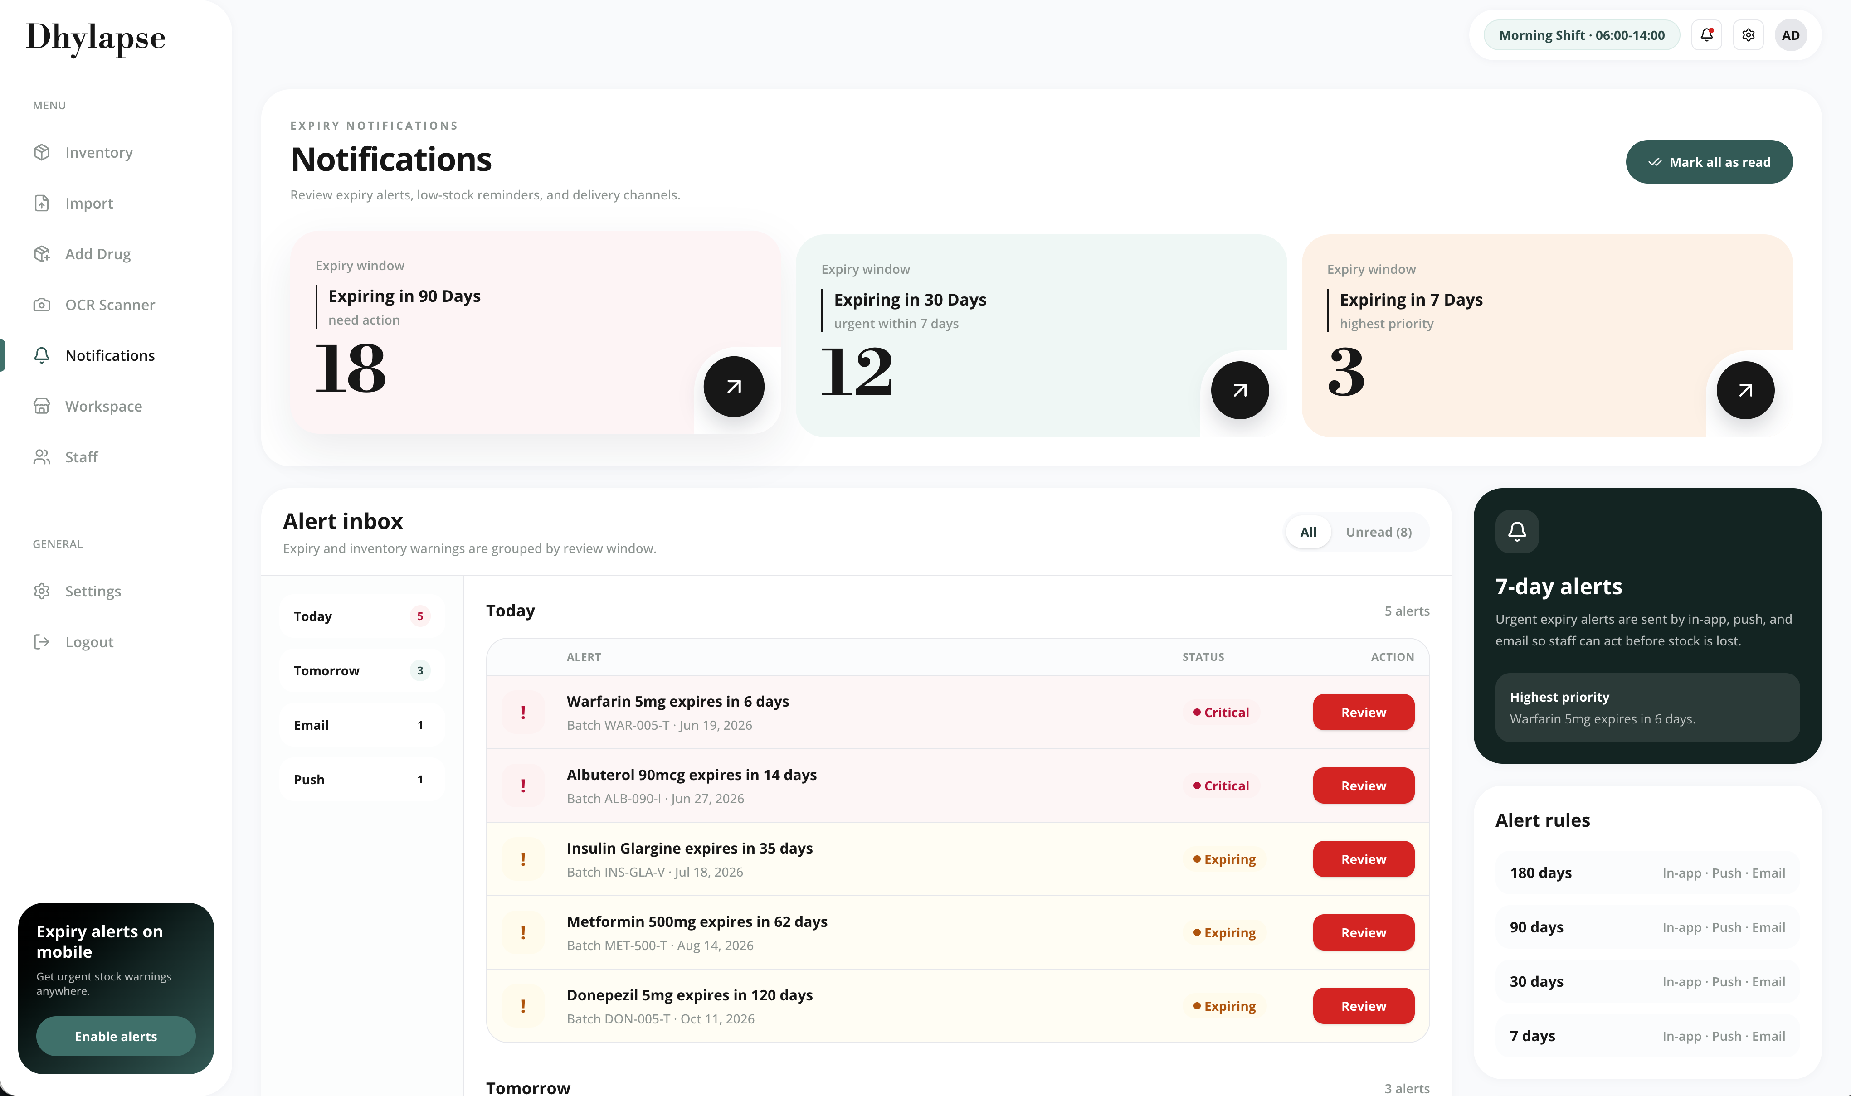Click the "5 alerts" count for Today

[1406, 611]
